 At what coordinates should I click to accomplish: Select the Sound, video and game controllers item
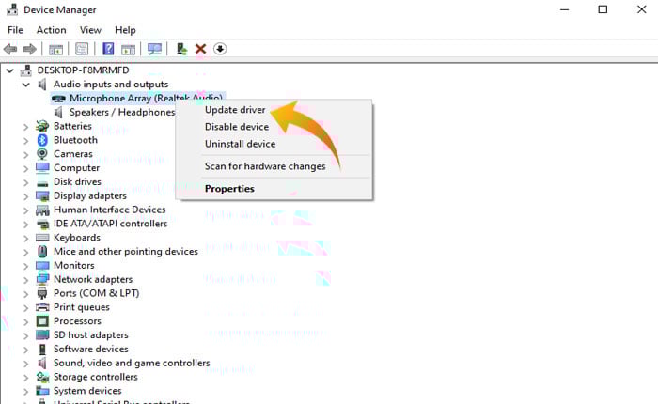131,363
